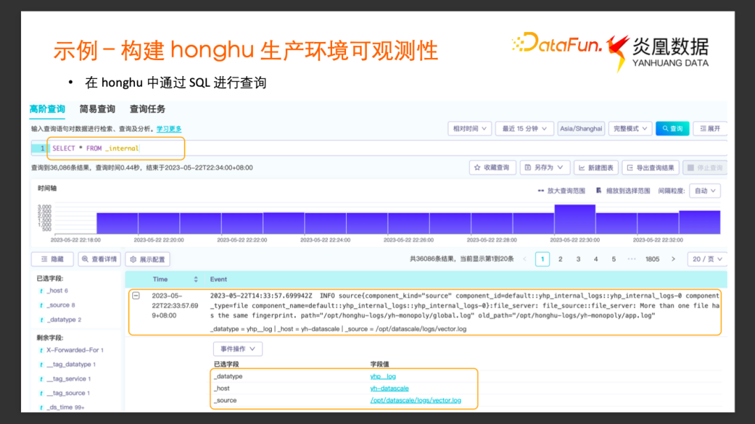Switch to the 查询任务 tab

(148, 109)
